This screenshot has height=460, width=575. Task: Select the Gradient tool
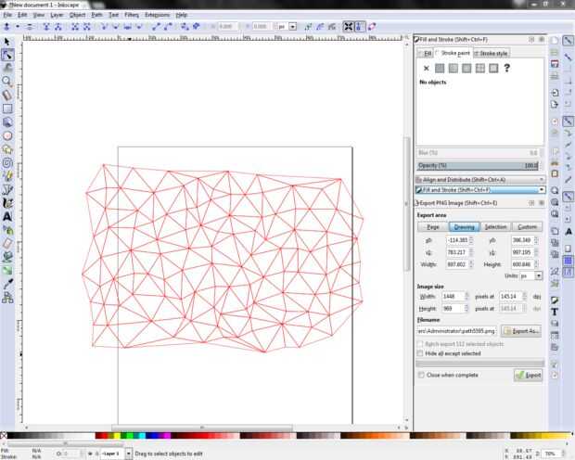7,271
